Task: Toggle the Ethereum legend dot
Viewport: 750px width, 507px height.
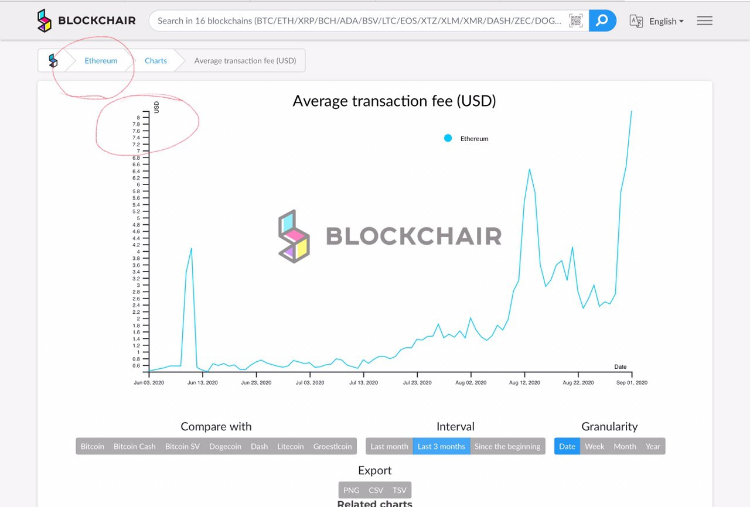Action: [448, 138]
